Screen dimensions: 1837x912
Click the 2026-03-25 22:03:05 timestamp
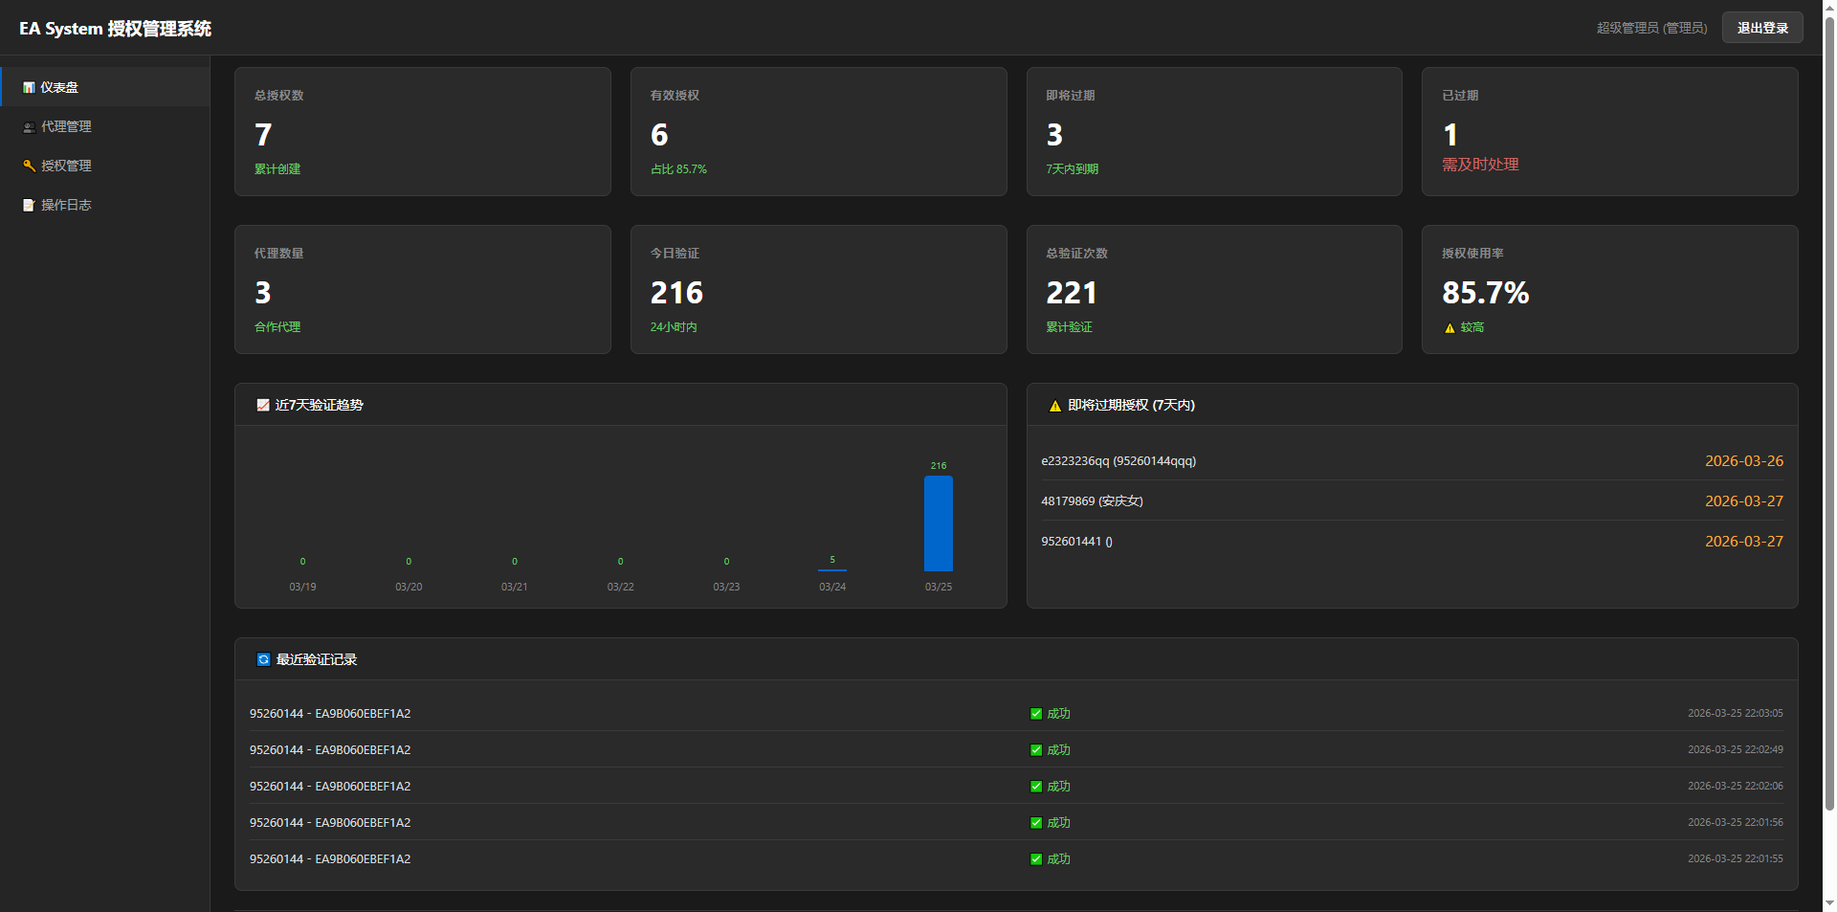click(1735, 714)
